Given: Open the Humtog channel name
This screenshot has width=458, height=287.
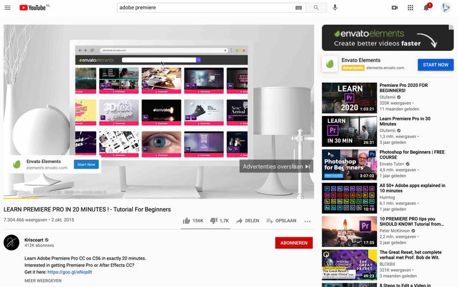Looking at the screenshot, I should point(387,197).
